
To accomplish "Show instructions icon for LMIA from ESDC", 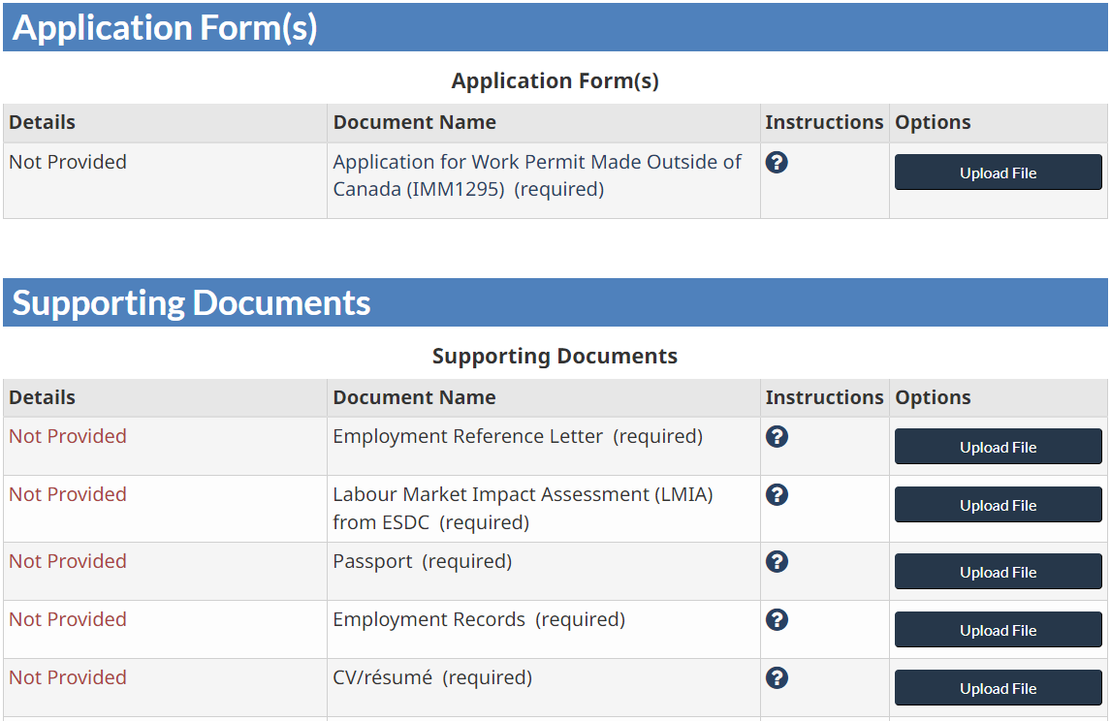I will coord(777,494).
